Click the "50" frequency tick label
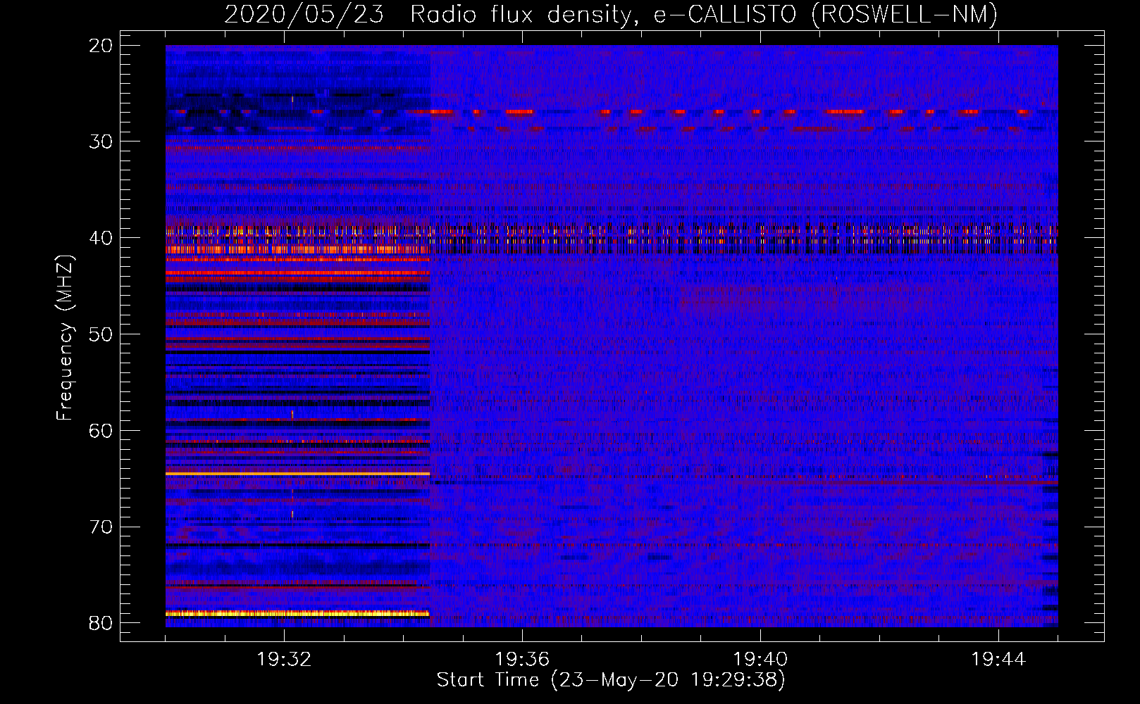1140x704 pixels. [101, 334]
